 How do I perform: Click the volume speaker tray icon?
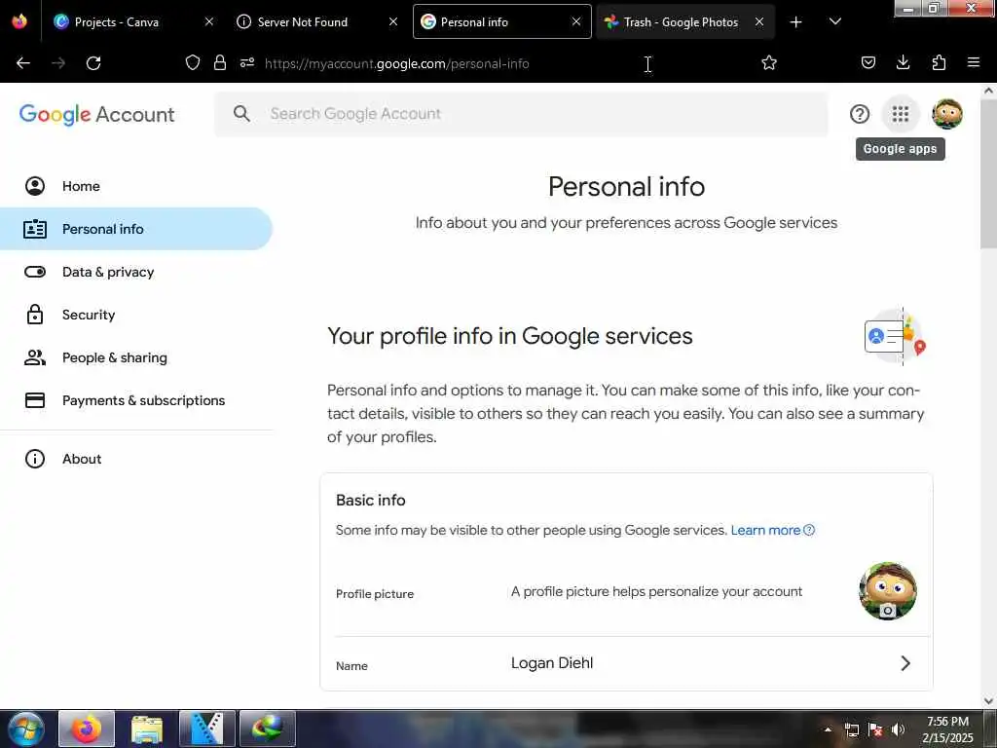(x=898, y=730)
